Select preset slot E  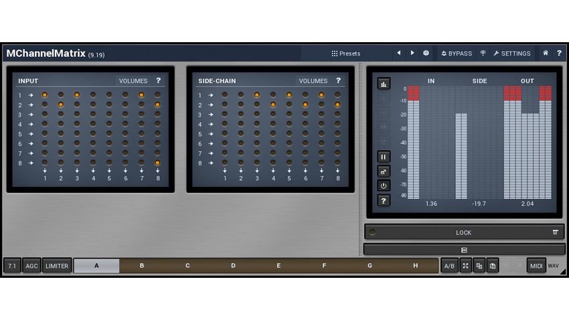(x=278, y=266)
